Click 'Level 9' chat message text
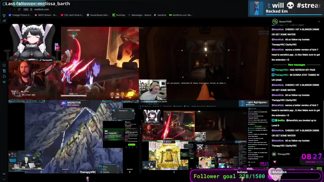The height and width of the screenshot is (182, 324). 275,125
